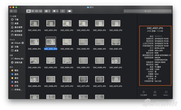
Task: Click the Edit Tags toolbar button
Action: tap(69, 11)
